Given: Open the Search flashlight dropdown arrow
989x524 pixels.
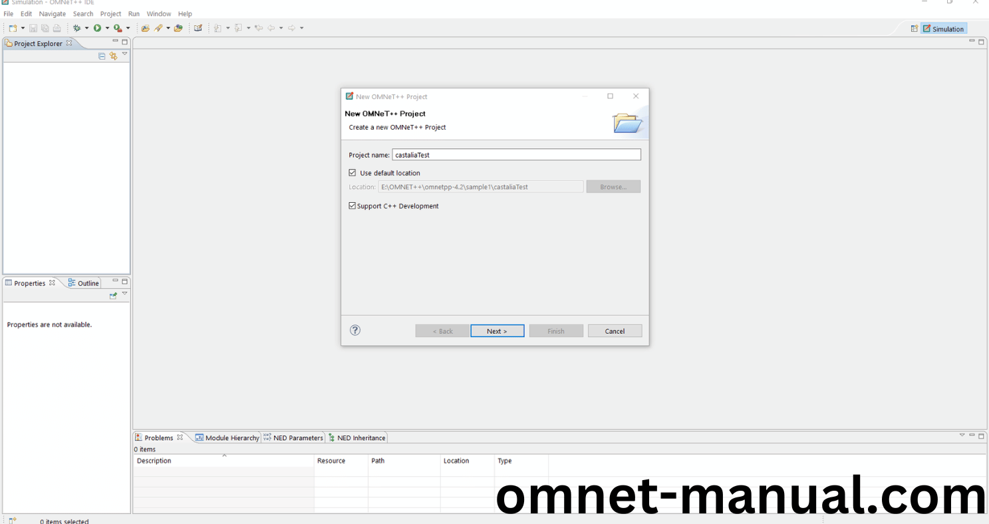Looking at the screenshot, I should [x=168, y=28].
